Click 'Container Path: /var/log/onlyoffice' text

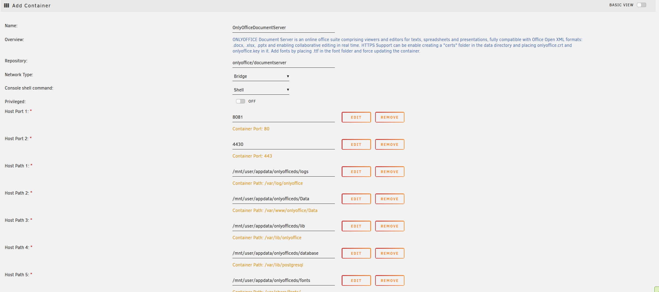(x=267, y=183)
